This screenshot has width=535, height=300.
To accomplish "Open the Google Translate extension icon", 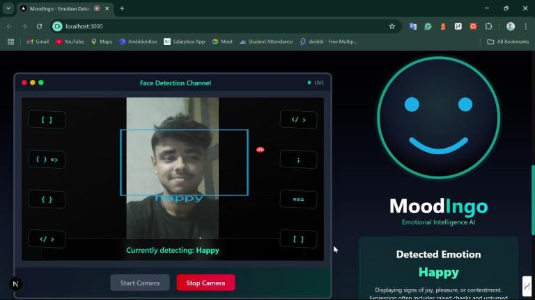I will point(413,26).
